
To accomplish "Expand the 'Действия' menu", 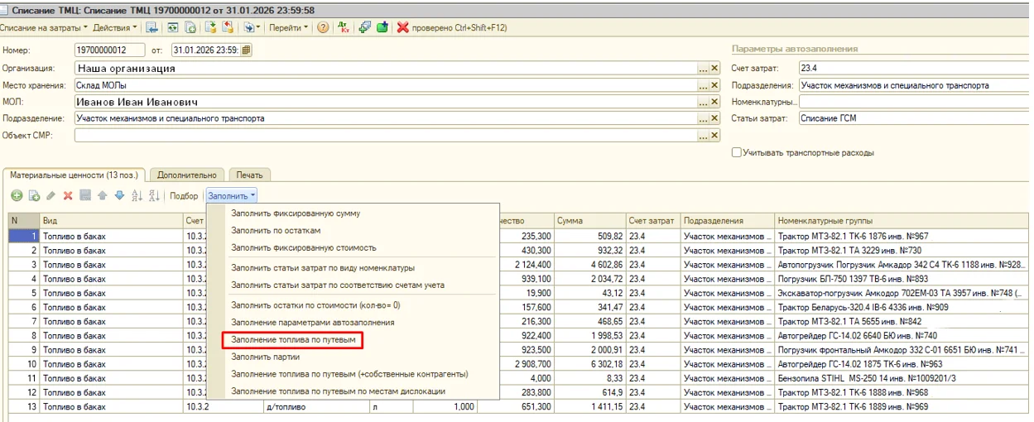I will 114,27.
